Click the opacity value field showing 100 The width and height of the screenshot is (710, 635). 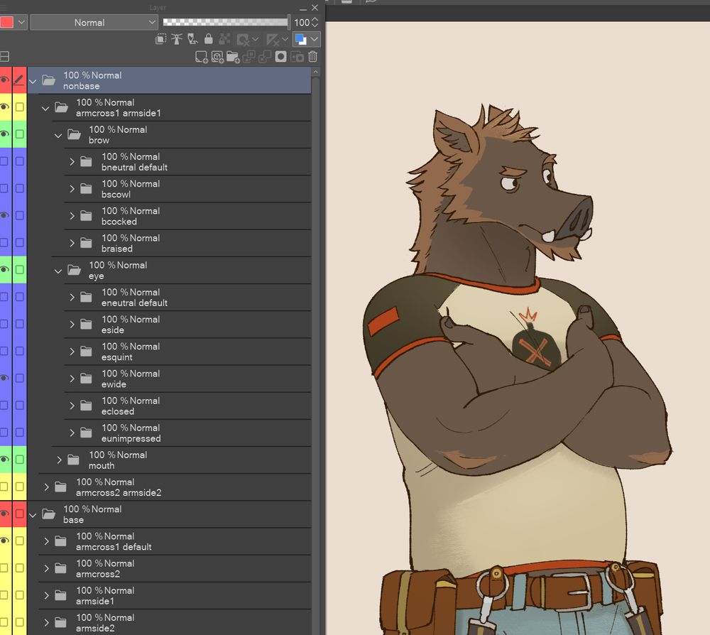302,22
